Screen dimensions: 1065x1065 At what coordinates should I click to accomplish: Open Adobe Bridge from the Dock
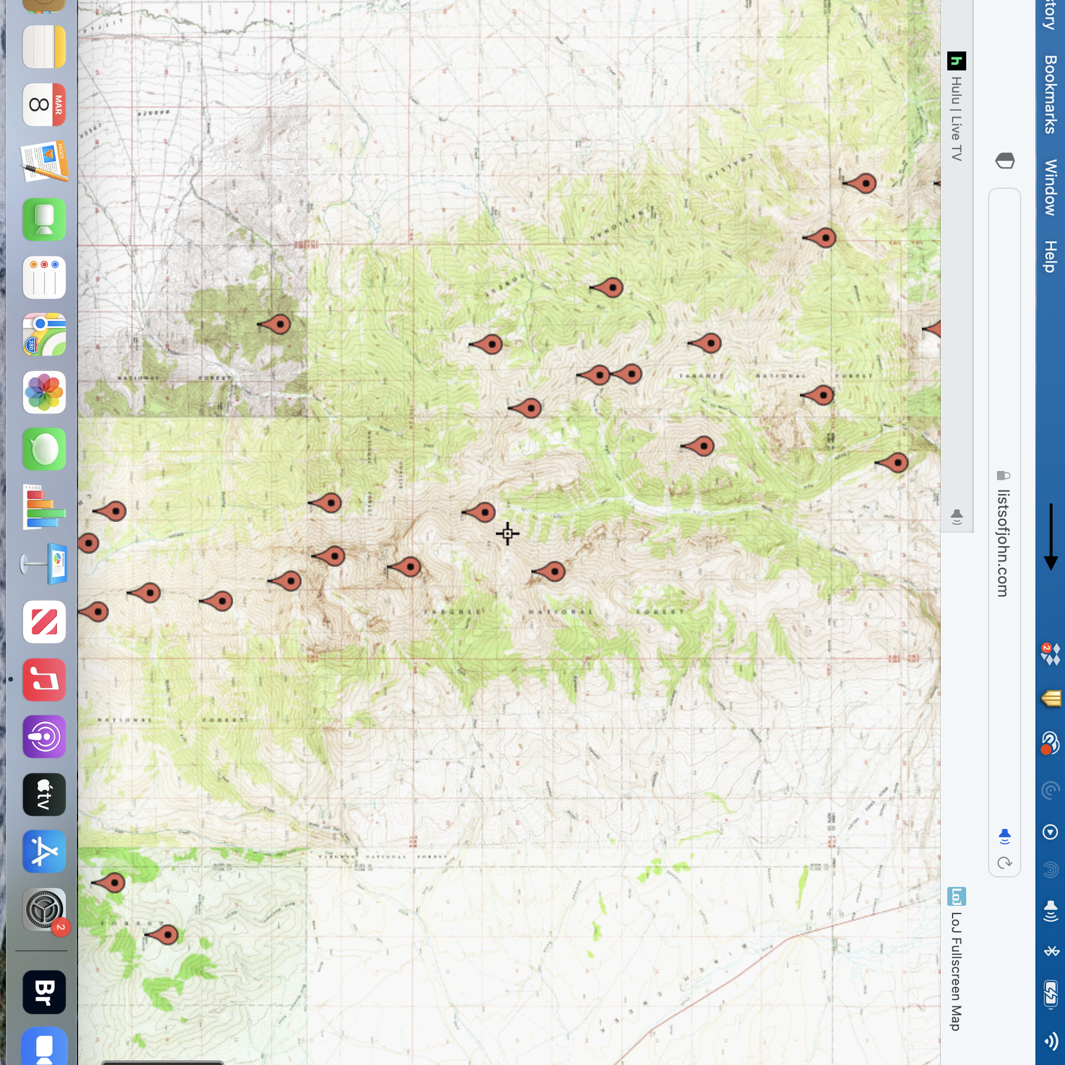[44, 992]
